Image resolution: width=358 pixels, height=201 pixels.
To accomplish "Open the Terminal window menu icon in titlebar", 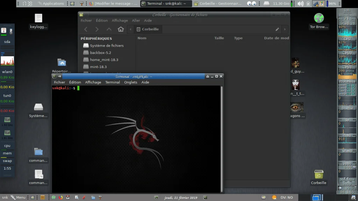I will click(x=54, y=76).
